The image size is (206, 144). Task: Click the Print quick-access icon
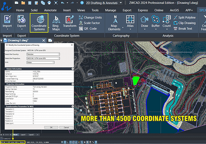click(x=49, y=3)
